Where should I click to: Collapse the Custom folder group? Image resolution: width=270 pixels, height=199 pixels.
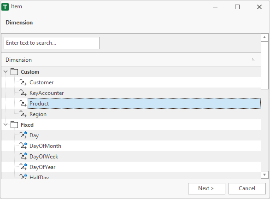click(x=6, y=71)
